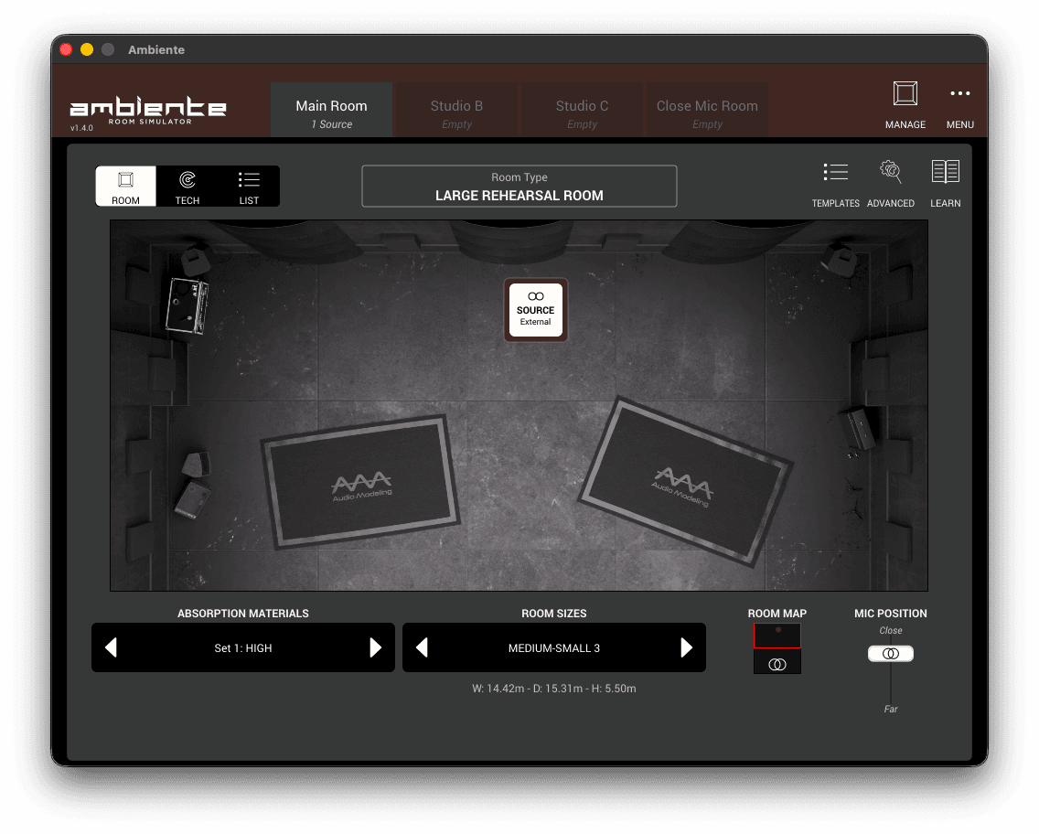Click the microphone icon in Room Map
Viewport: 1039px width, 834px height.
coord(777,664)
